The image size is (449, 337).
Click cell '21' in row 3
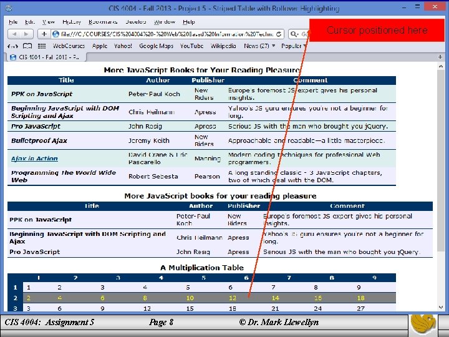(x=275, y=309)
